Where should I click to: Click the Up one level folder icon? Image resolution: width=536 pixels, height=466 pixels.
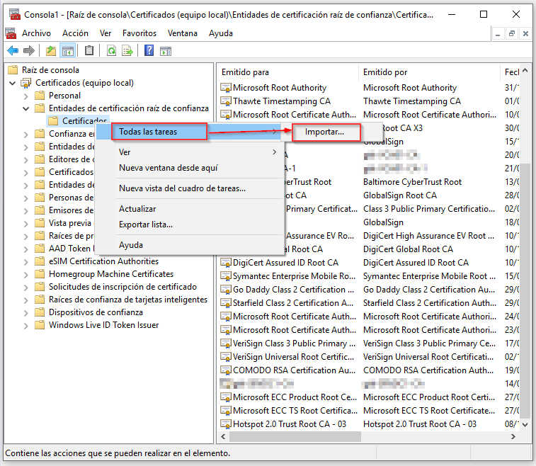click(50, 50)
